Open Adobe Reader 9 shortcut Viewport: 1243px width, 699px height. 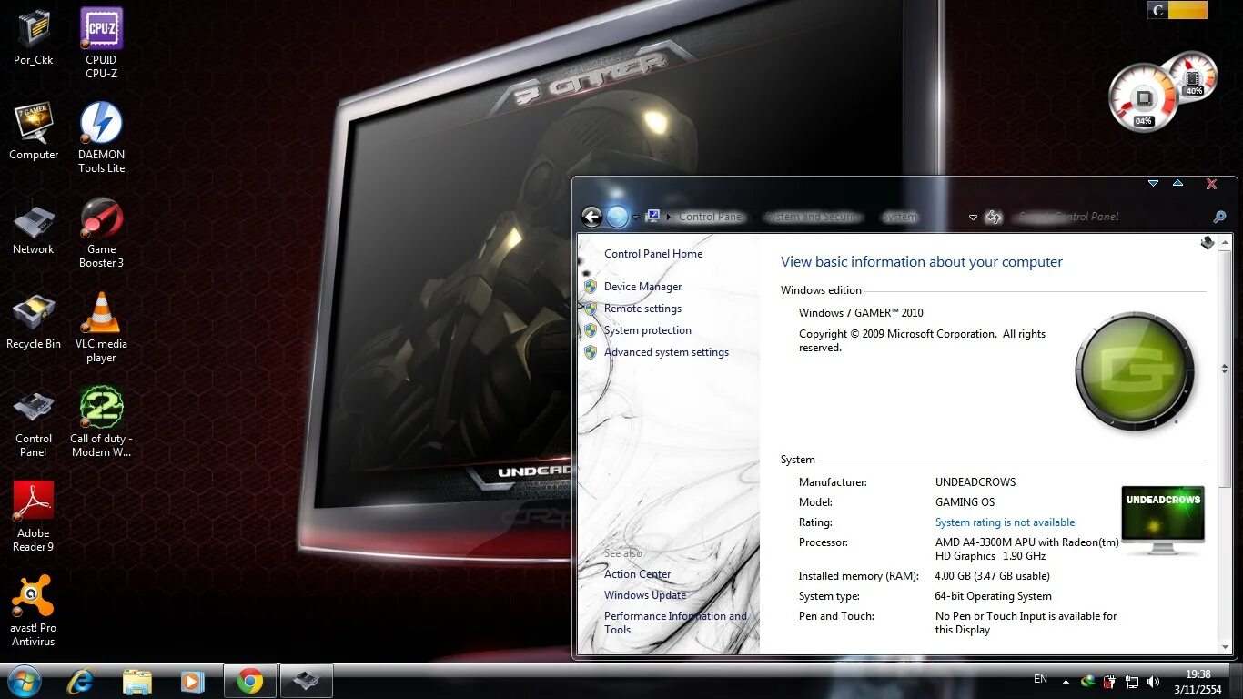click(x=34, y=517)
